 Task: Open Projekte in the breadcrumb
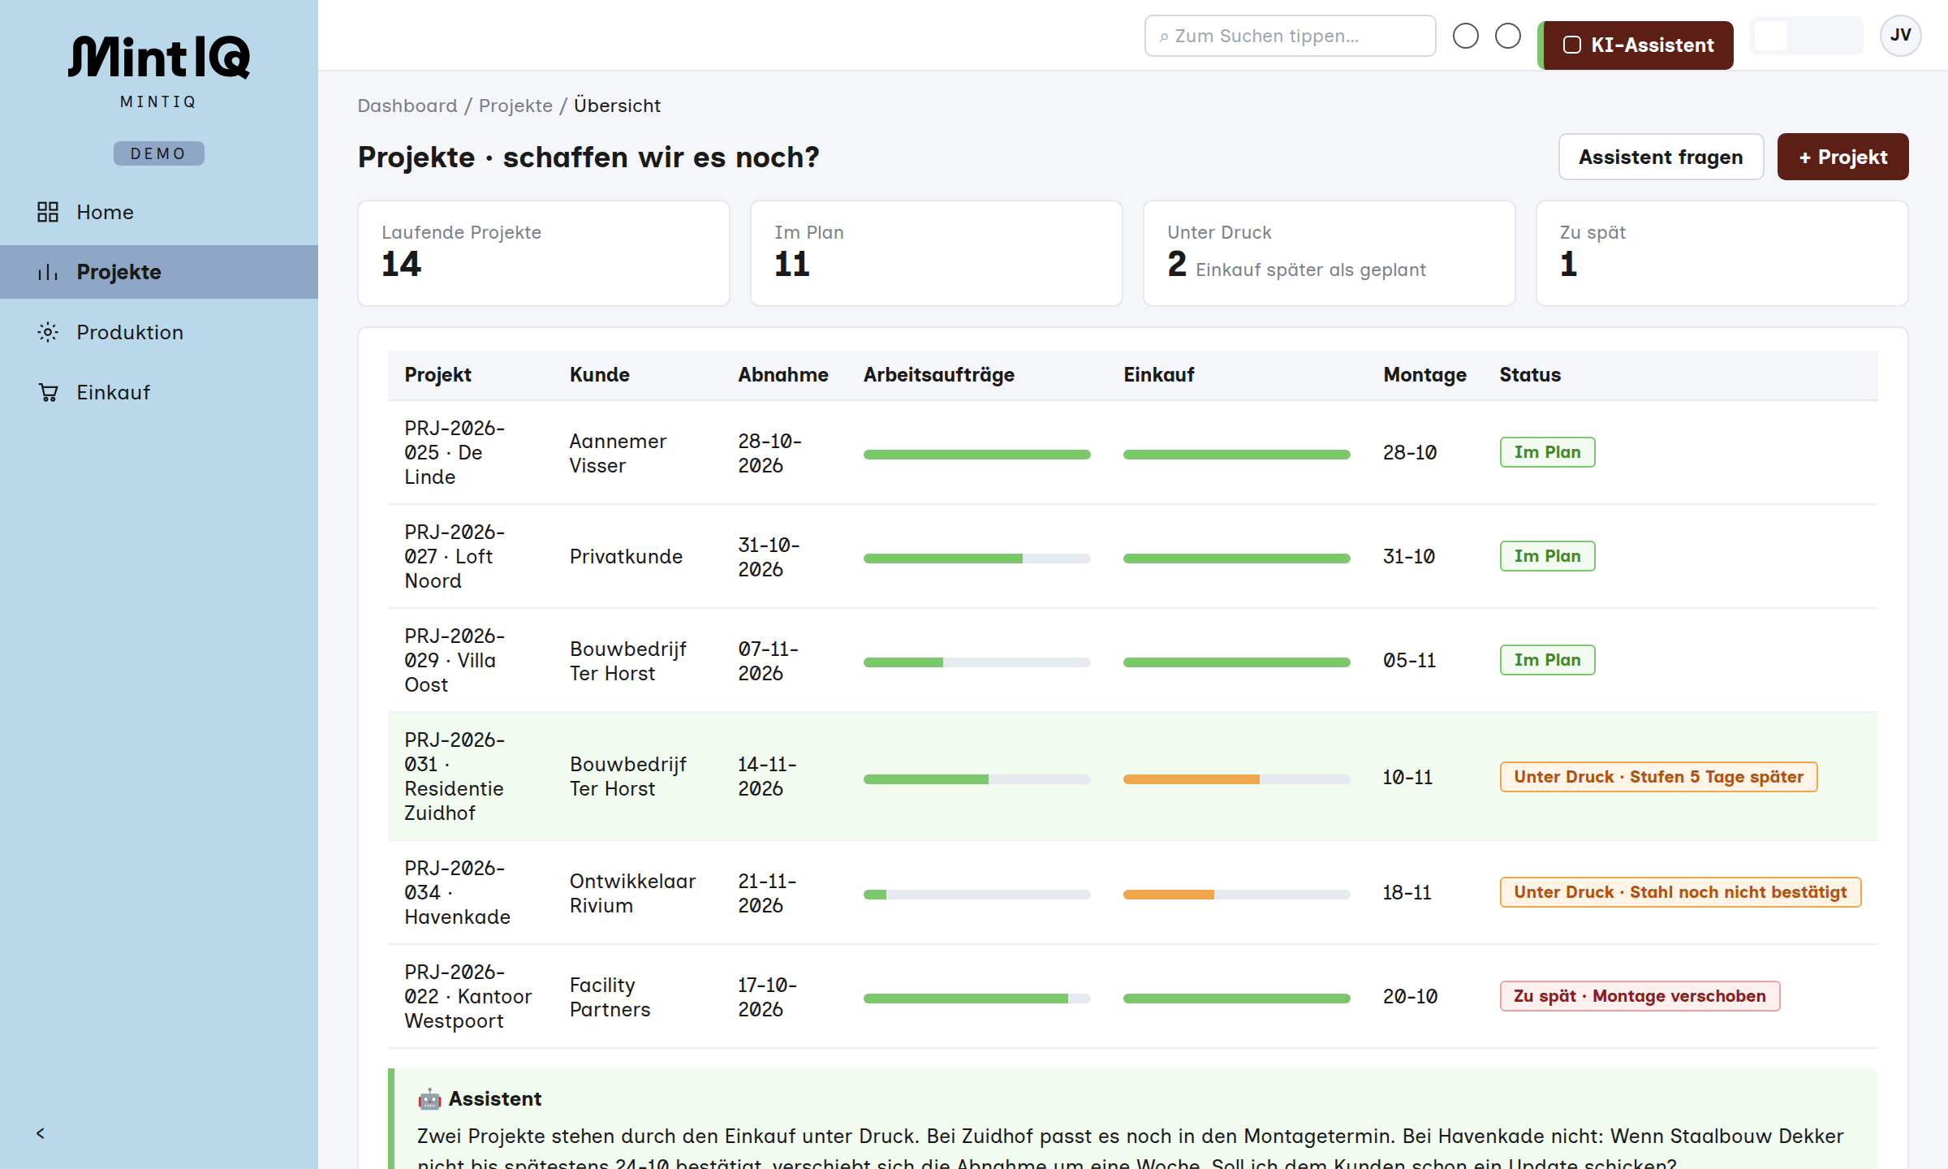(x=515, y=106)
